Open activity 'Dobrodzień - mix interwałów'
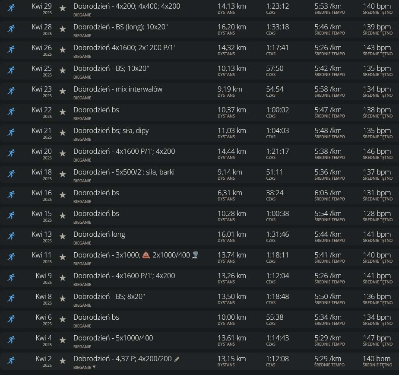Screen dimensions: 399x375 pos(118,89)
